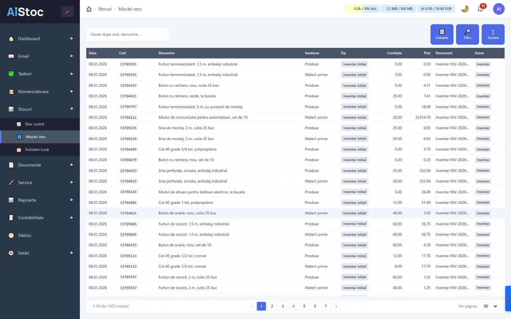Click the Documente page icon
Image resolution: width=511 pixels, height=319 pixels.
(x=11, y=165)
